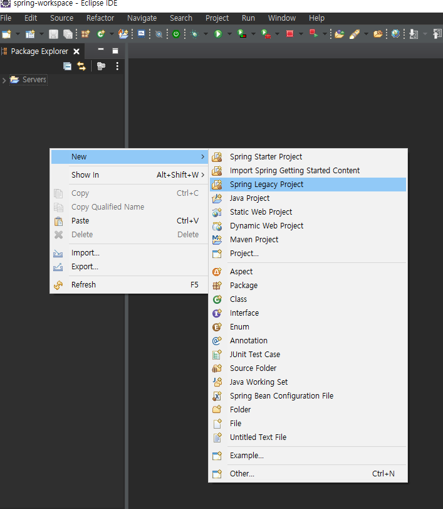Open dropdown arrow next to Debug icon
The height and width of the screenshot is (509, 443).
coord(206,34)
